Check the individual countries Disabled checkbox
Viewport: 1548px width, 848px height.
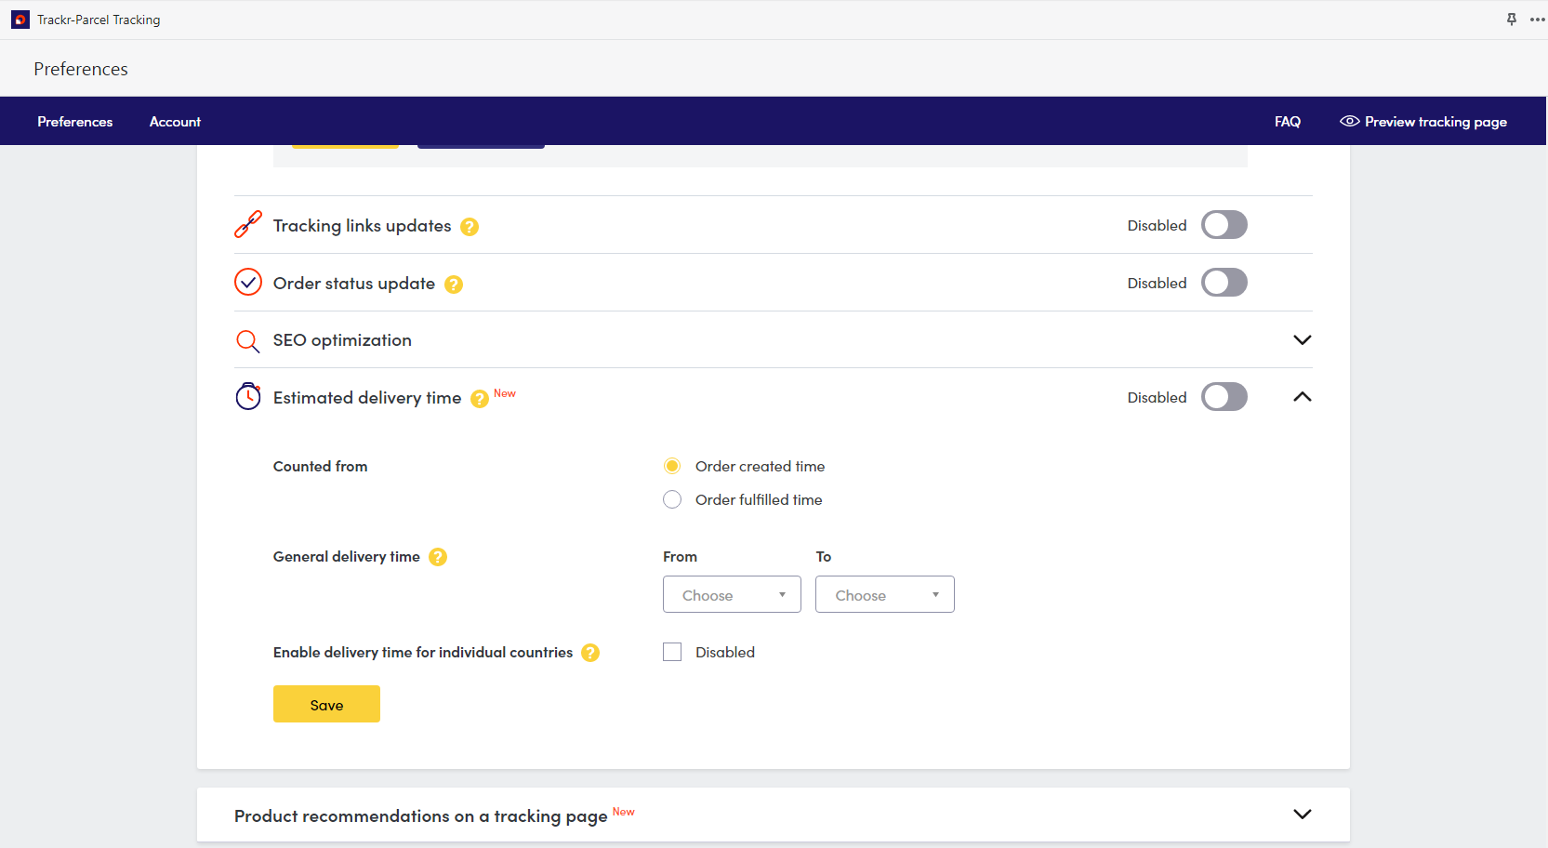(672, 652)
